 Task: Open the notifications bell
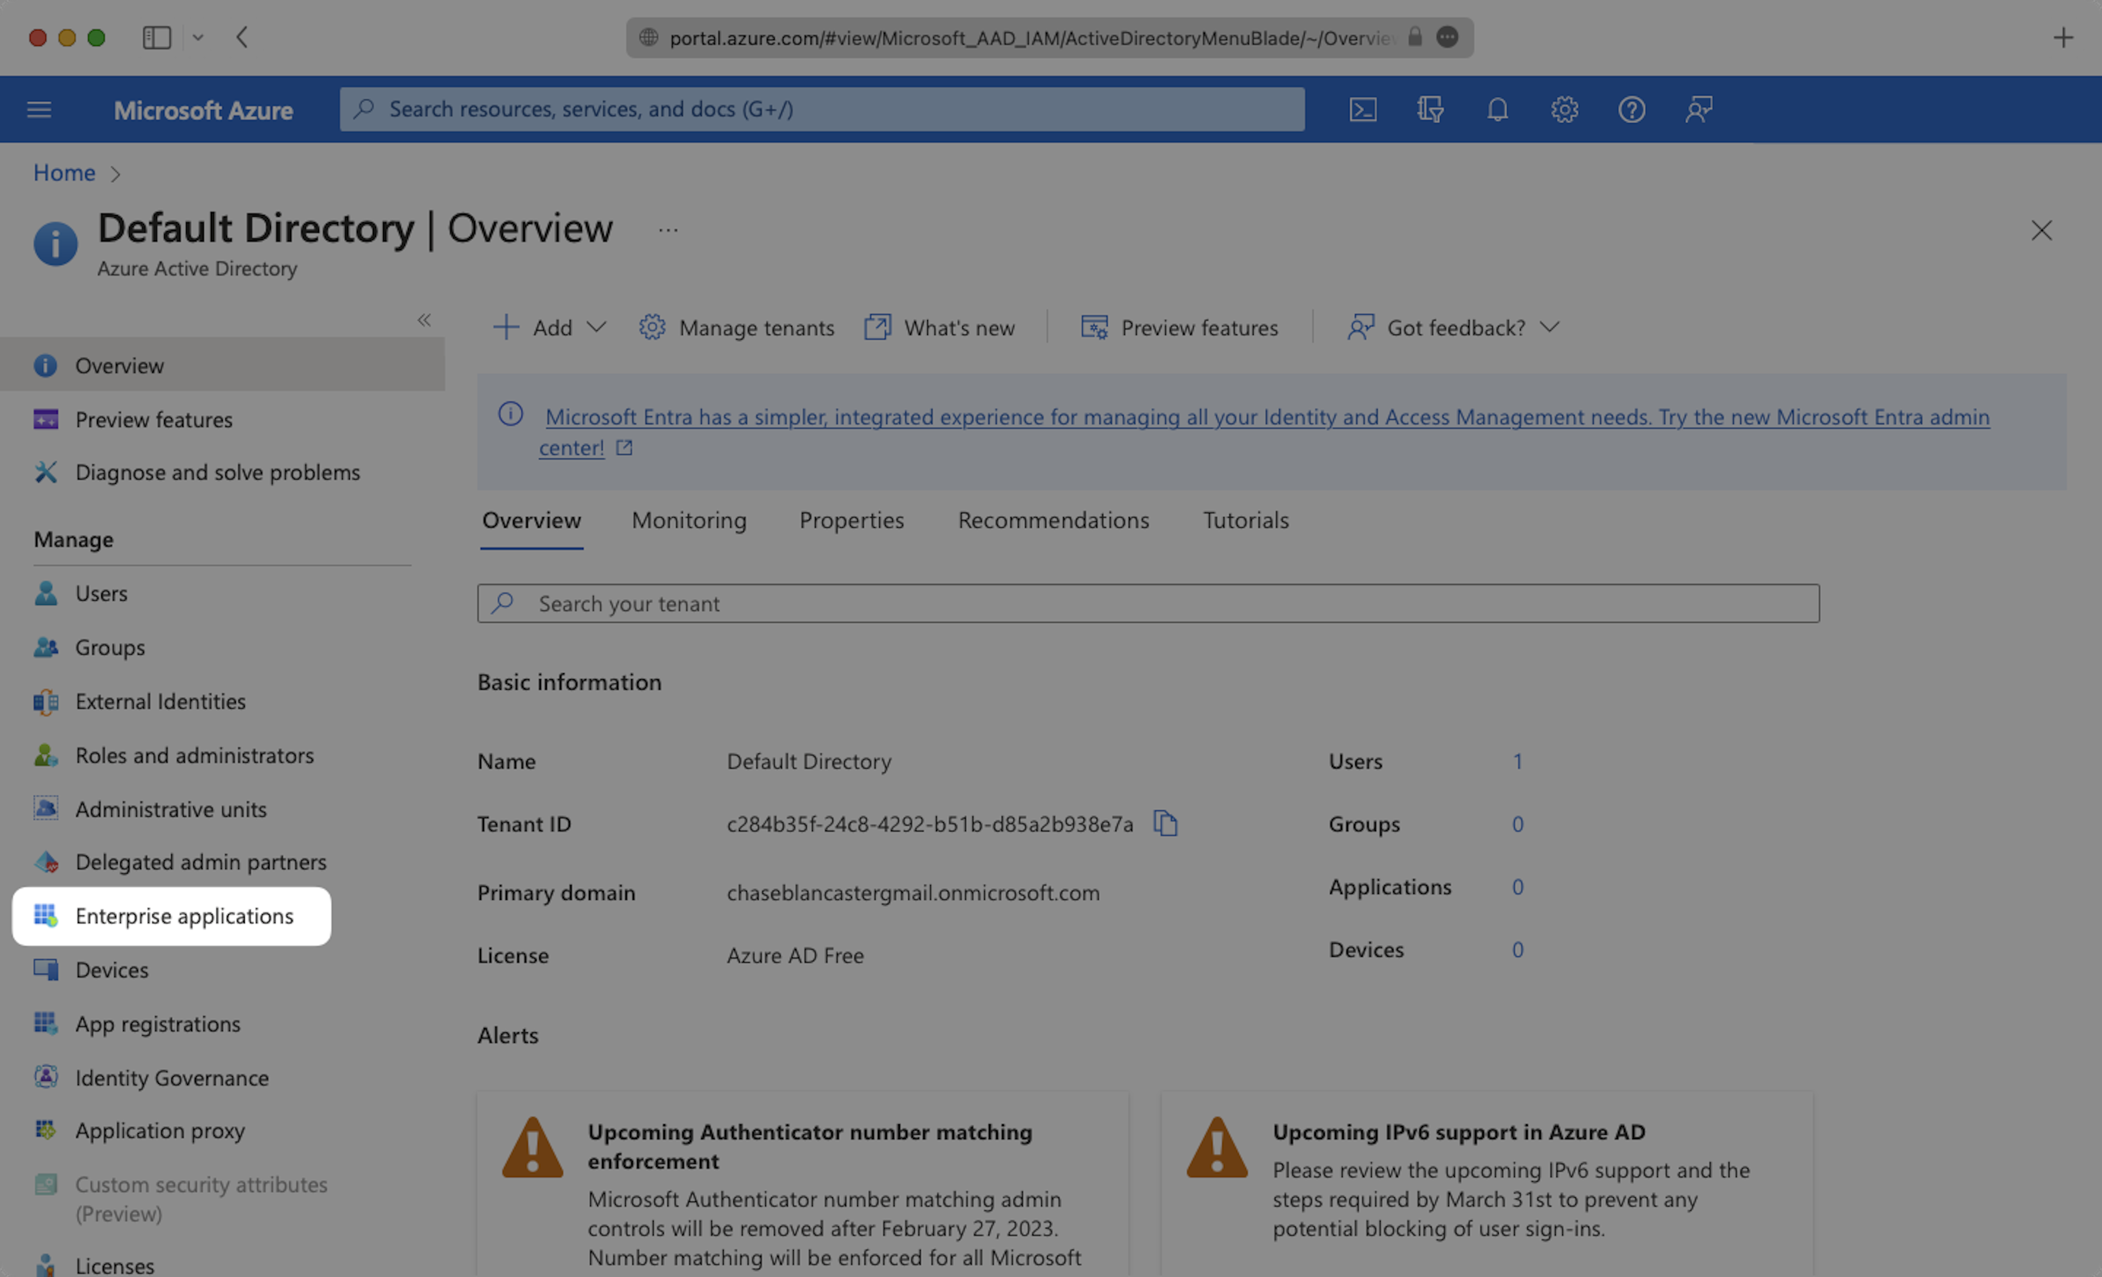(1497, 109)
